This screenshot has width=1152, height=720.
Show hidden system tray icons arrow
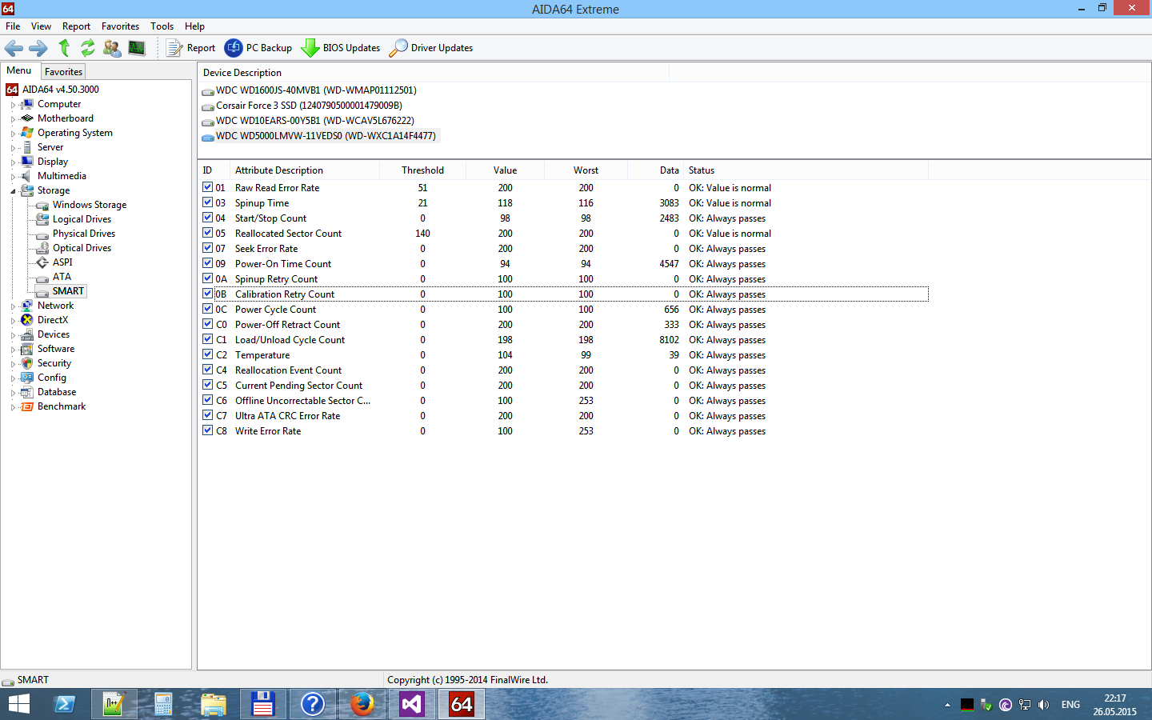click(947, 705)
